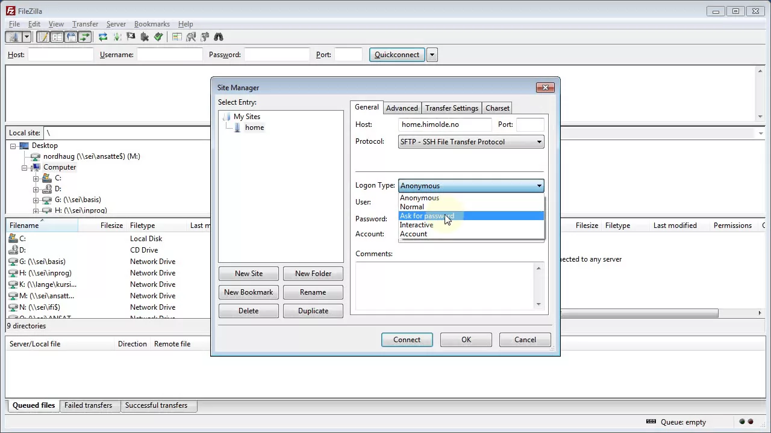Collapse the Computer tree node
771x433 pixels.
[25, 168]
